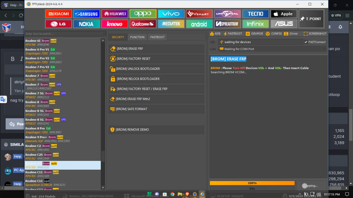The width and height of the screenshot is (353, 198).
Task: Select the LG brand button
Action: [x=58, y=24]
